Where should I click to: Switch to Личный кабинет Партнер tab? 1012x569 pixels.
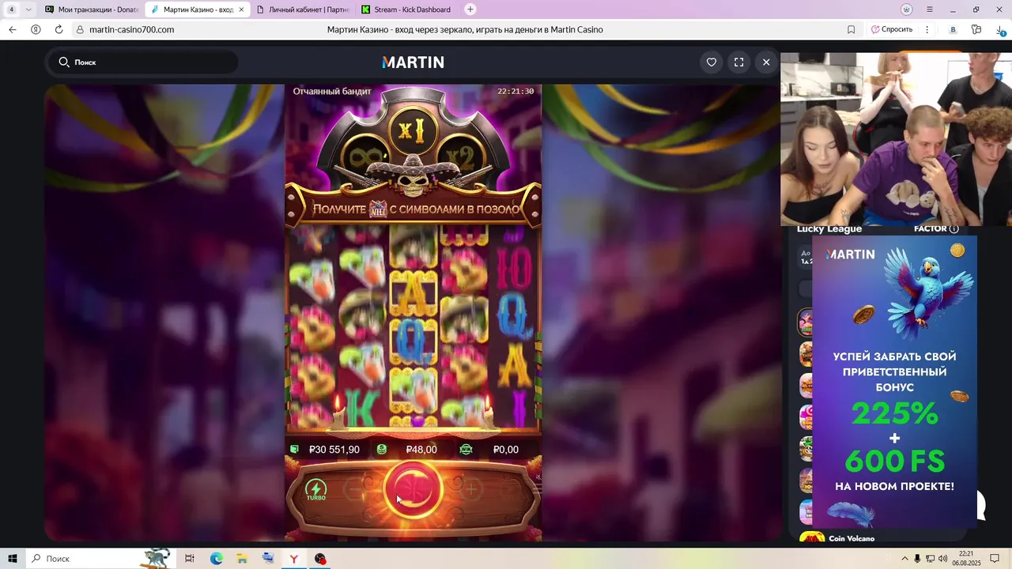[301, 9]
